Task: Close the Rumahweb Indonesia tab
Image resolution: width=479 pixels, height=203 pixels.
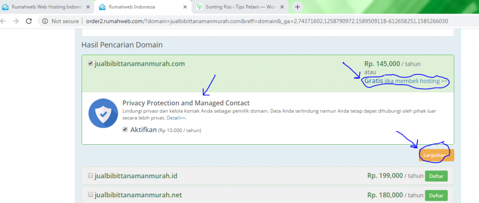Action: point(185,7)
